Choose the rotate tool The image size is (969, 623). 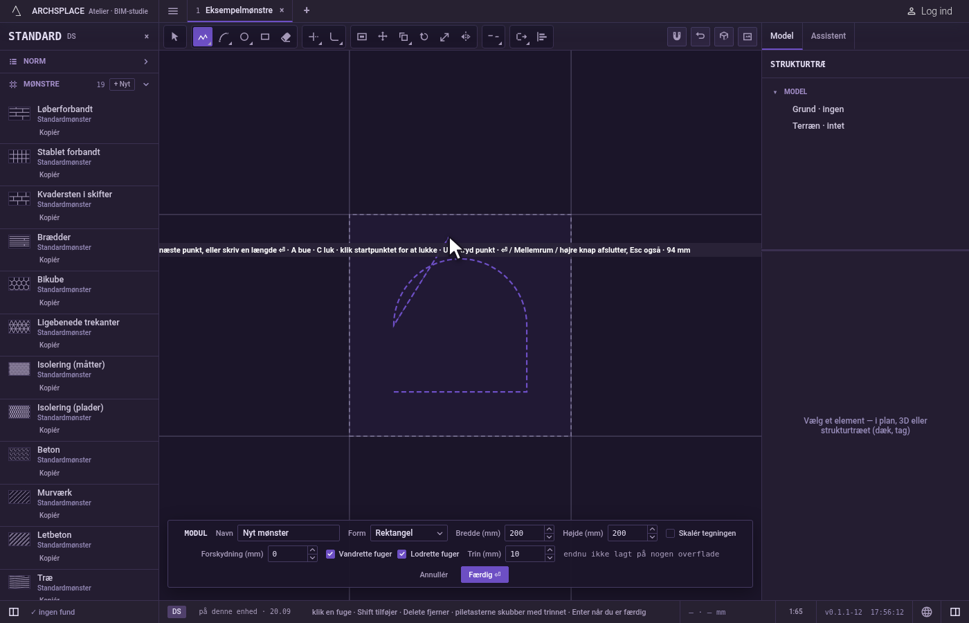click(x=424, y=37)
